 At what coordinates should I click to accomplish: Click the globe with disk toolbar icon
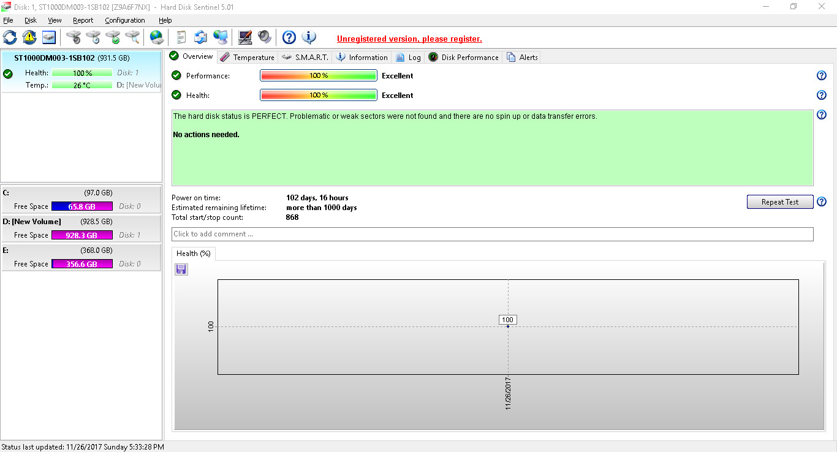157,37
